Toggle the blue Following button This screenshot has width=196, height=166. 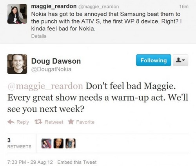tap(154, 60)
